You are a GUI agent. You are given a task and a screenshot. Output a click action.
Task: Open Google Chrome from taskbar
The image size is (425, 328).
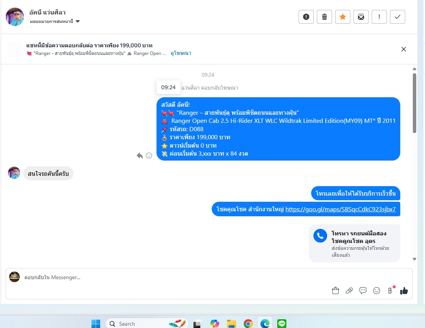tap(248, 324)
